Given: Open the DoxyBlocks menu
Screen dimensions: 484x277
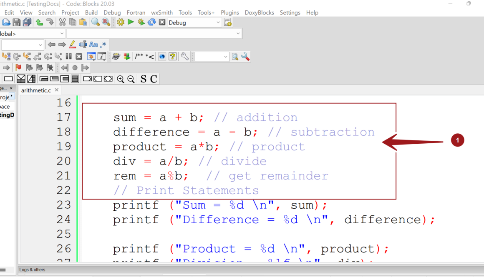Looking at the screenshot, I should tap(260, 12).
